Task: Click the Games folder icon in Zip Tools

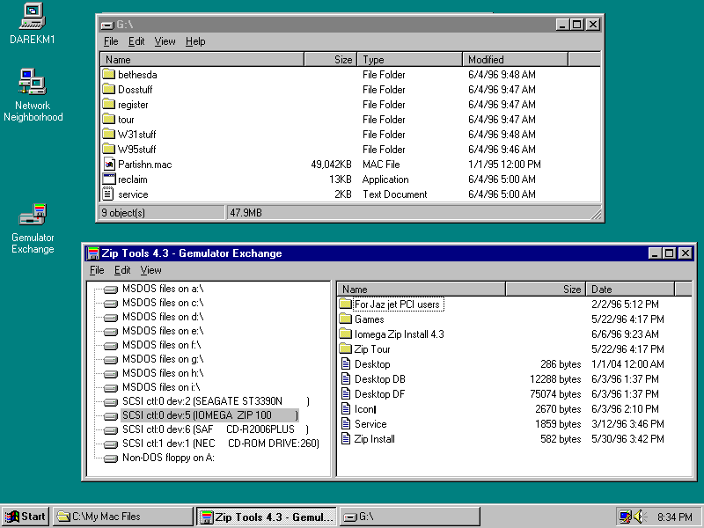Action: 345,319
